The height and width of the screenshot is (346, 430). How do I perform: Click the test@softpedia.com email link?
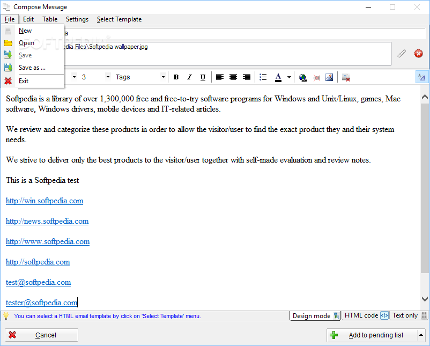pos(39,282)
